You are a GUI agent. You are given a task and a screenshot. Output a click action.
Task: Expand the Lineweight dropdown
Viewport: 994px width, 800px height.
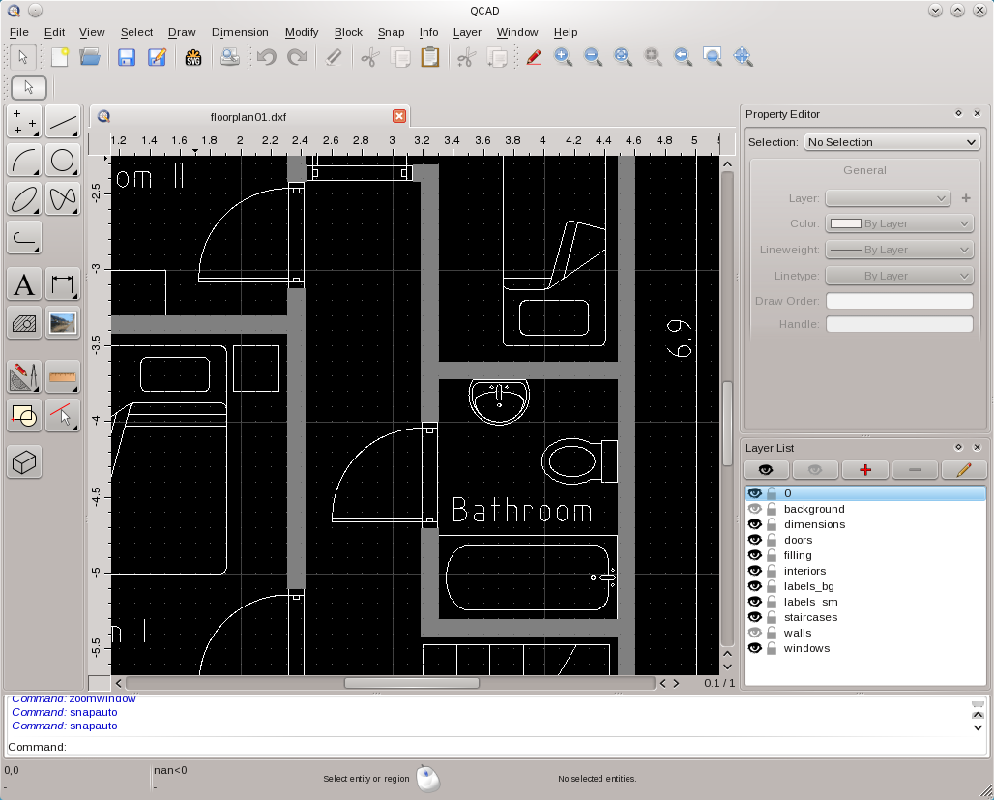point(899,250)
